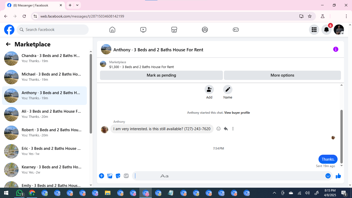The height and width of the screenshot is (198, 352).
Task: Open Robert's conversation
Action: point(44,133)
